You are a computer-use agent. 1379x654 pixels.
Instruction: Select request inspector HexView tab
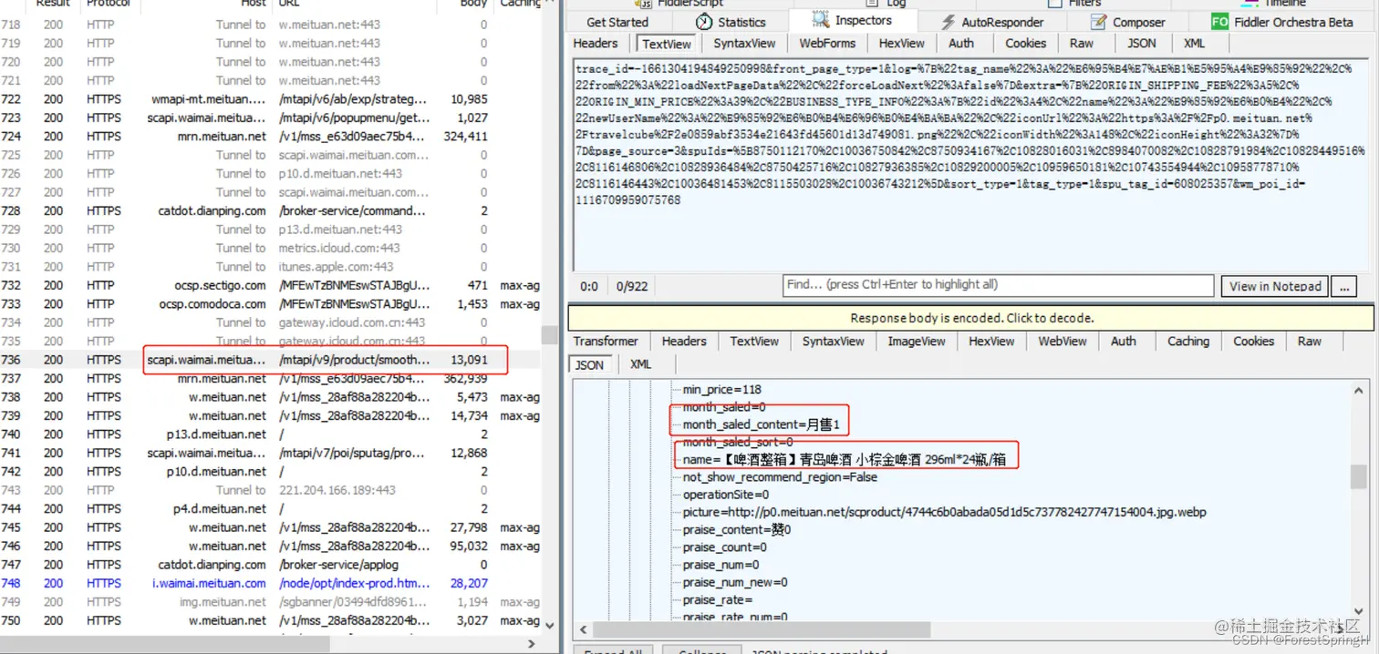(902, 43)
